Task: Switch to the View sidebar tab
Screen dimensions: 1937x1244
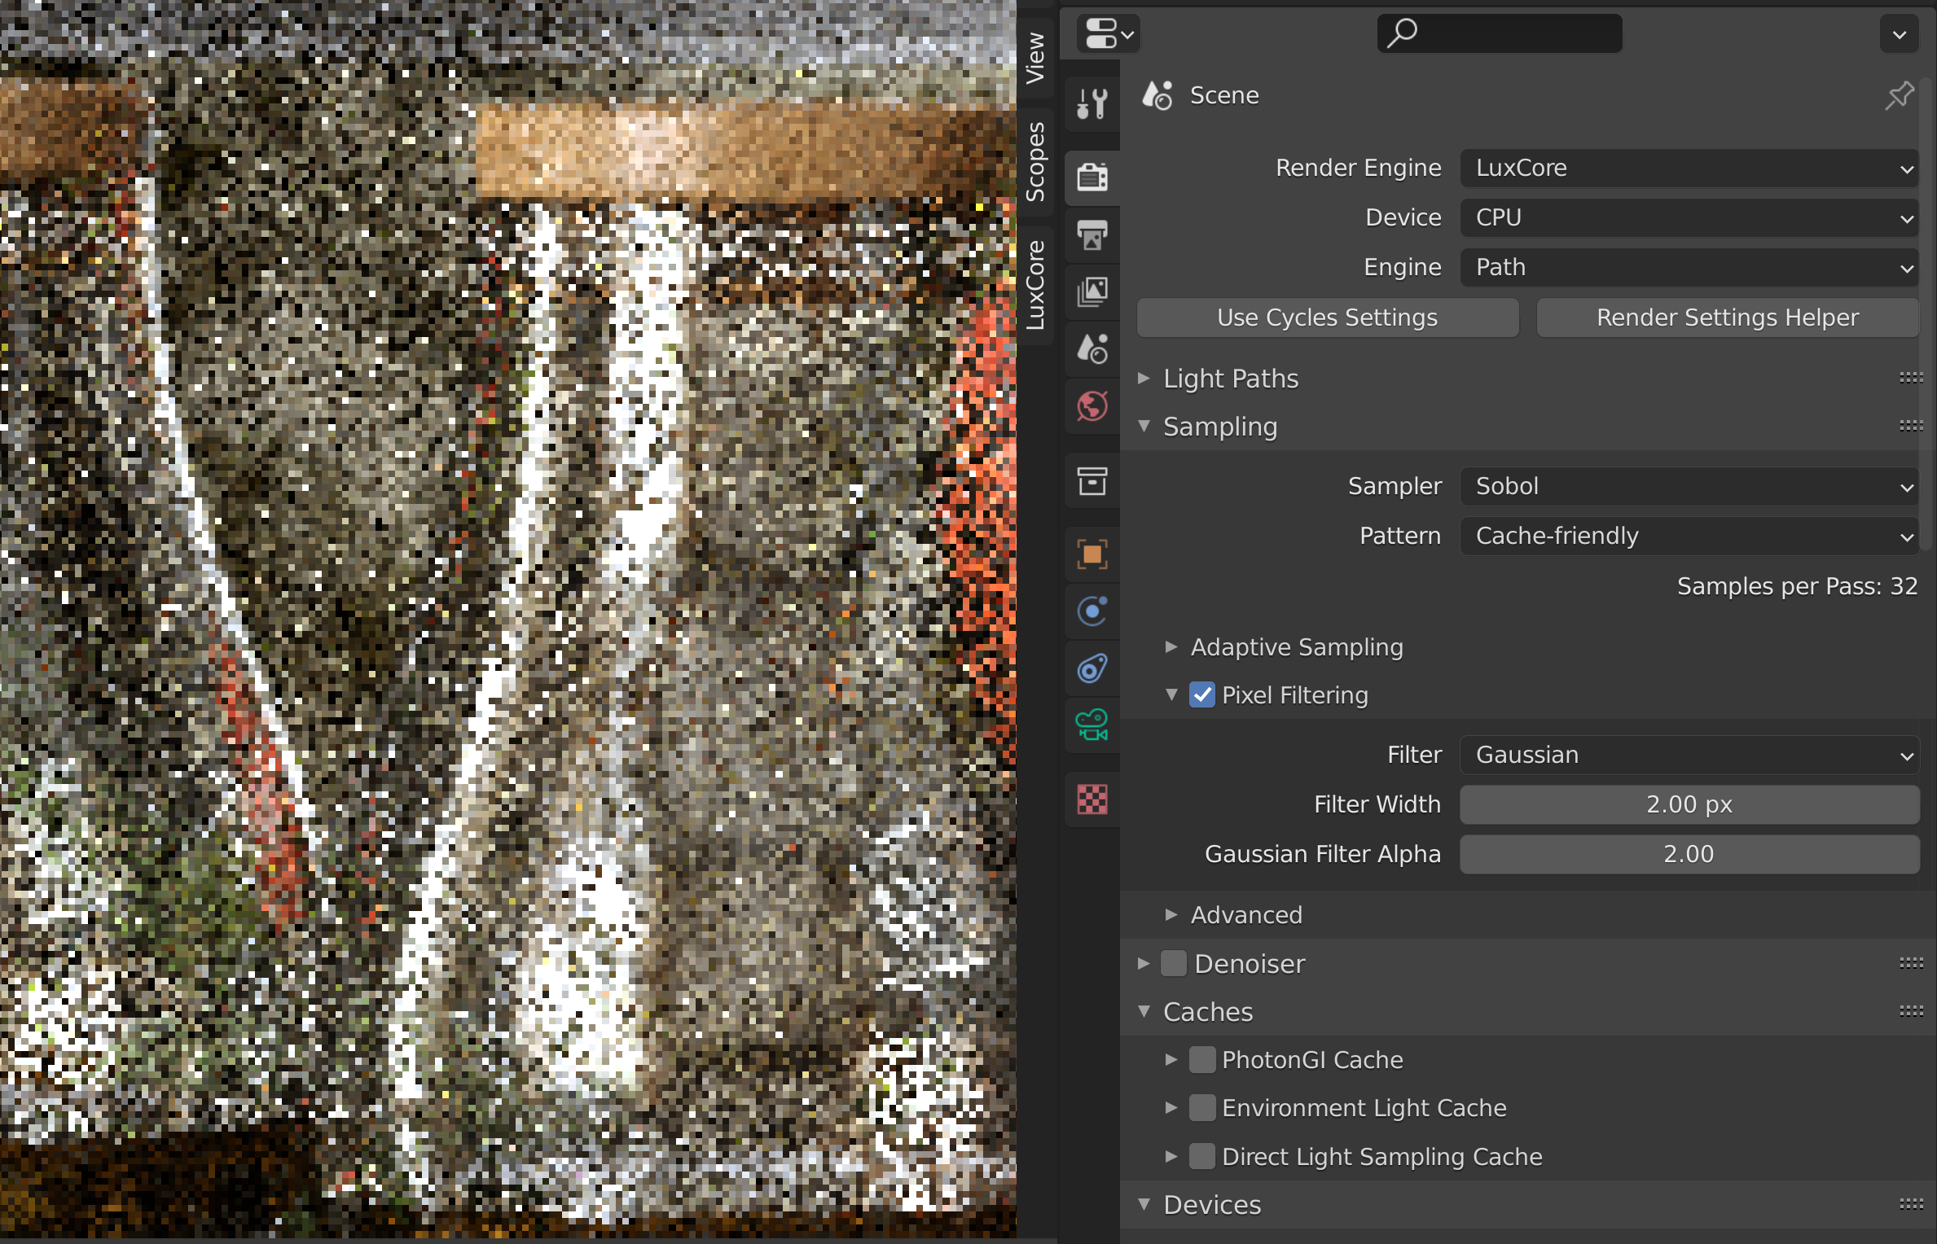Action: [x=1035, y=57]
